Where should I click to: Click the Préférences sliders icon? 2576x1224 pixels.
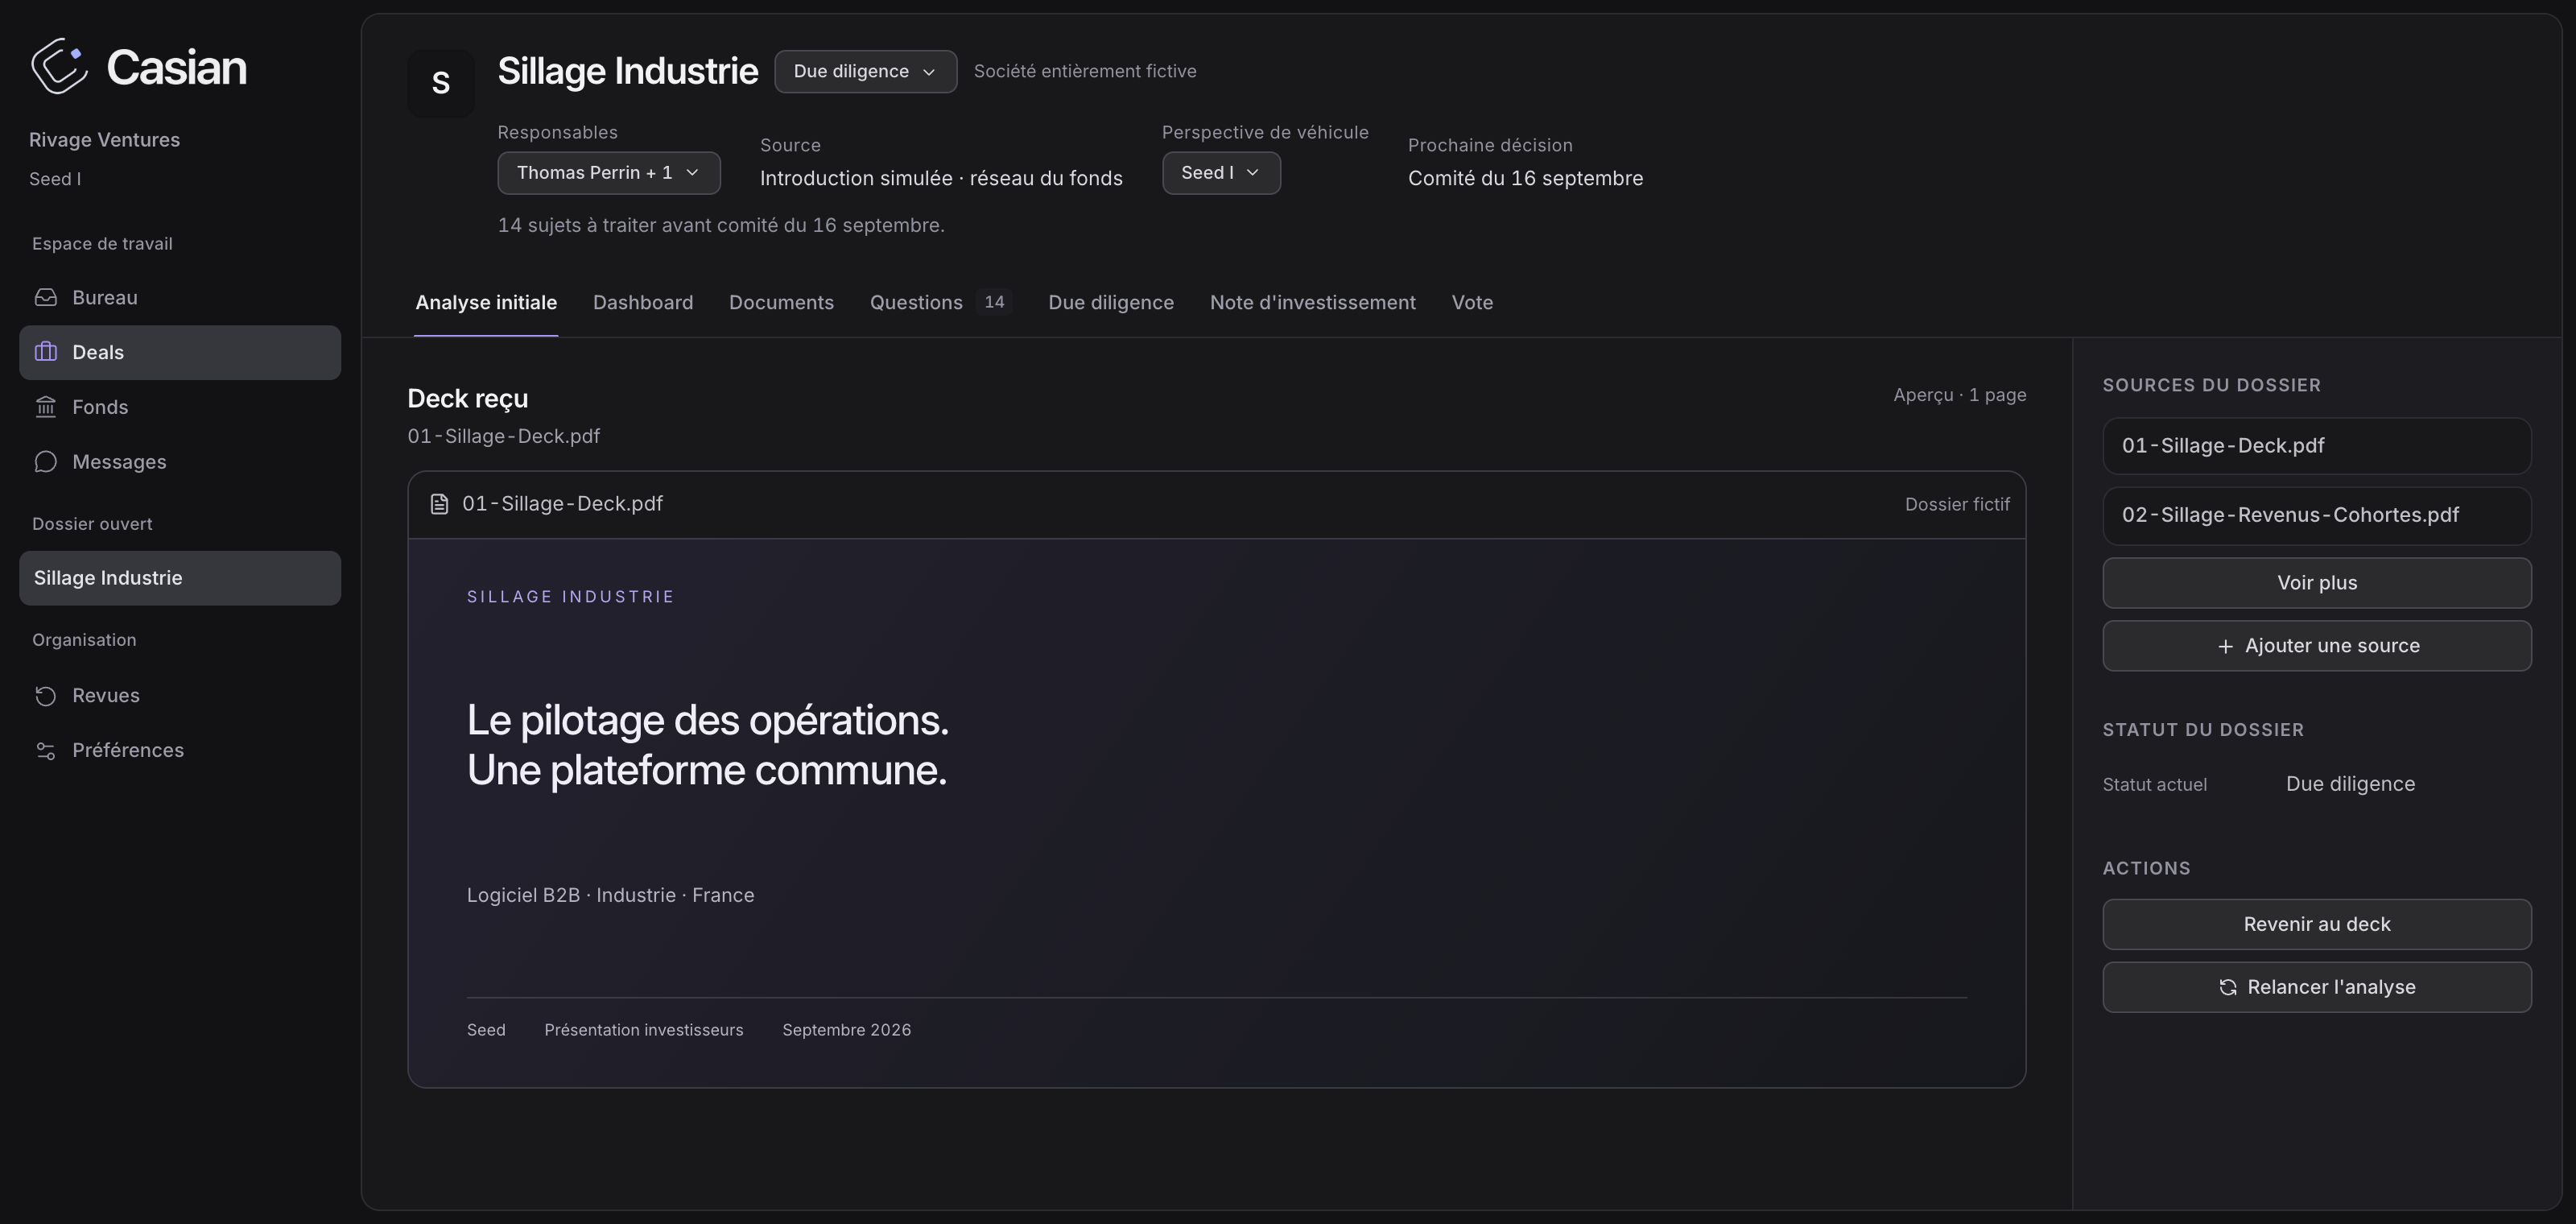[x=46, y=751]
